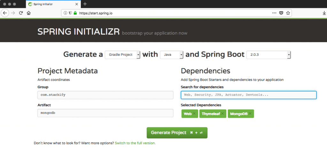Click the browser forward arrow
327x154 pixels.
[13, 13]
